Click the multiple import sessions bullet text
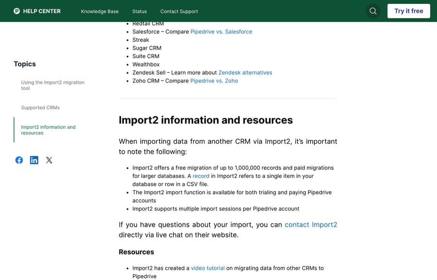This screenshot has width=437, height=280. tap(216, 209)
